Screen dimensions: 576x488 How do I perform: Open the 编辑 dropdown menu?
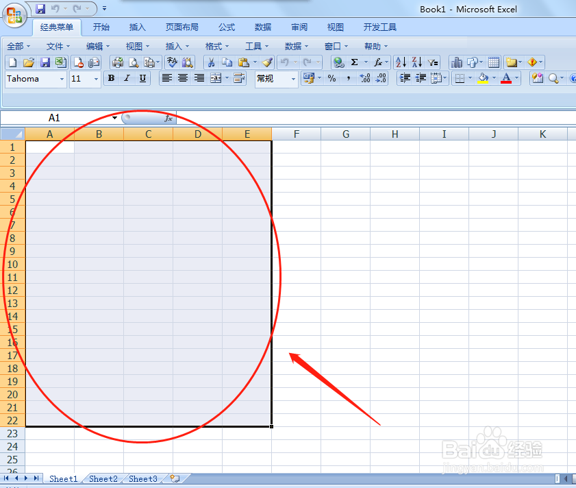click(x=98, y=47)
